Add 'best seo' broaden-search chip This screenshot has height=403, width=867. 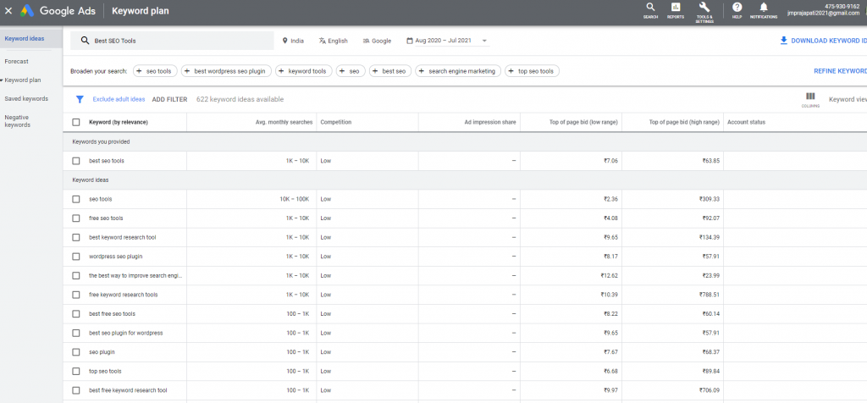click(390, 71)
